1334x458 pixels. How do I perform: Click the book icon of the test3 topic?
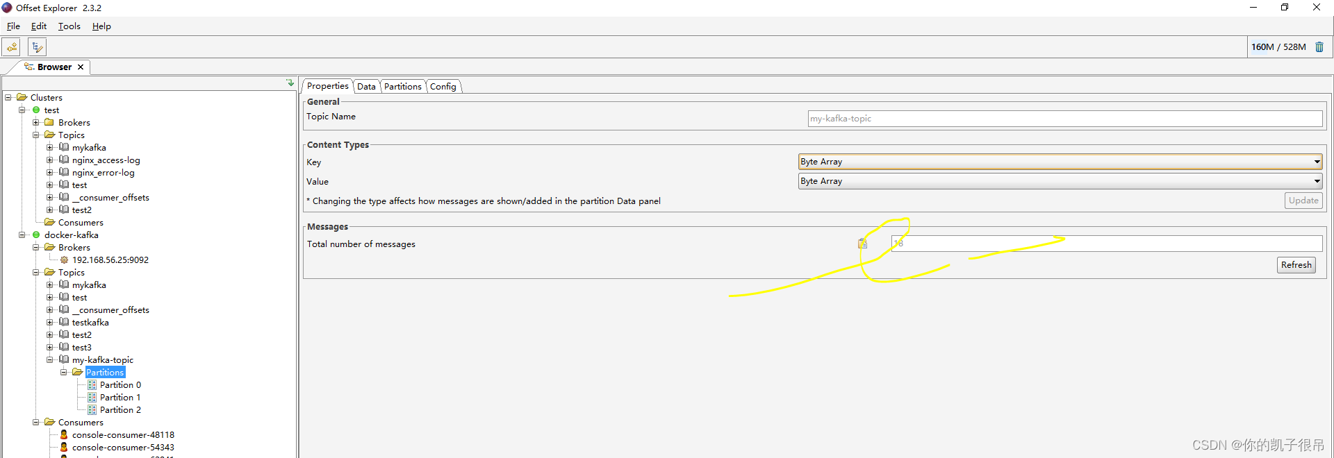pos(64,347)
